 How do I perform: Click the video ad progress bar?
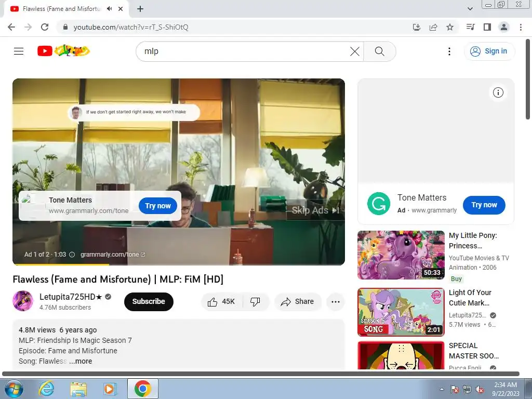(179, 264)
